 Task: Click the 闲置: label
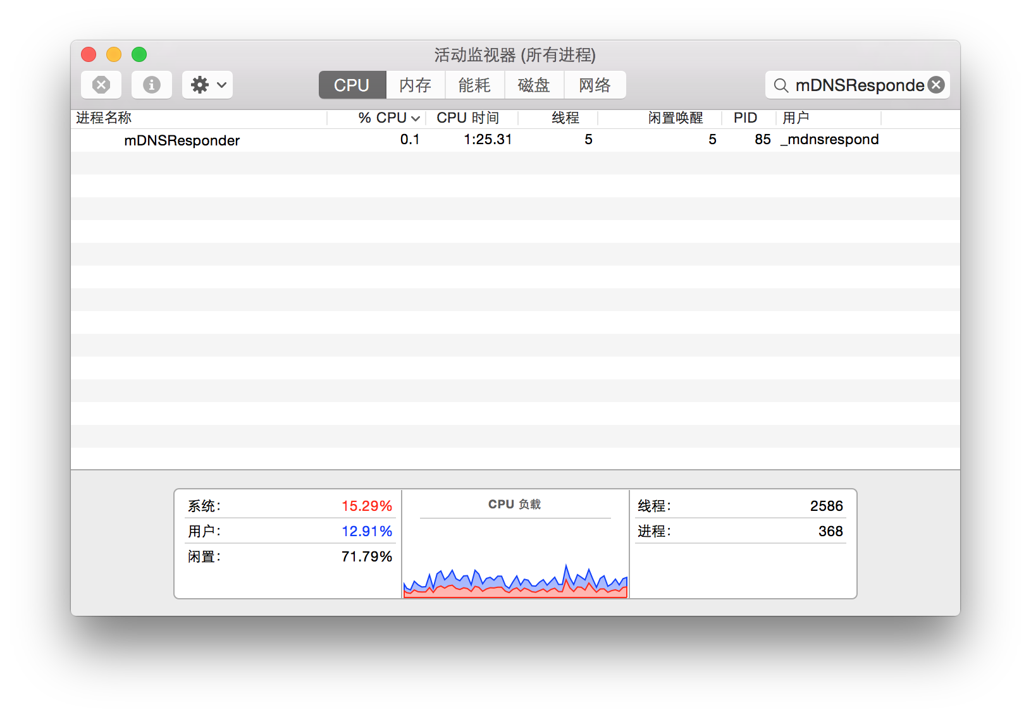[x=204, y=556]
